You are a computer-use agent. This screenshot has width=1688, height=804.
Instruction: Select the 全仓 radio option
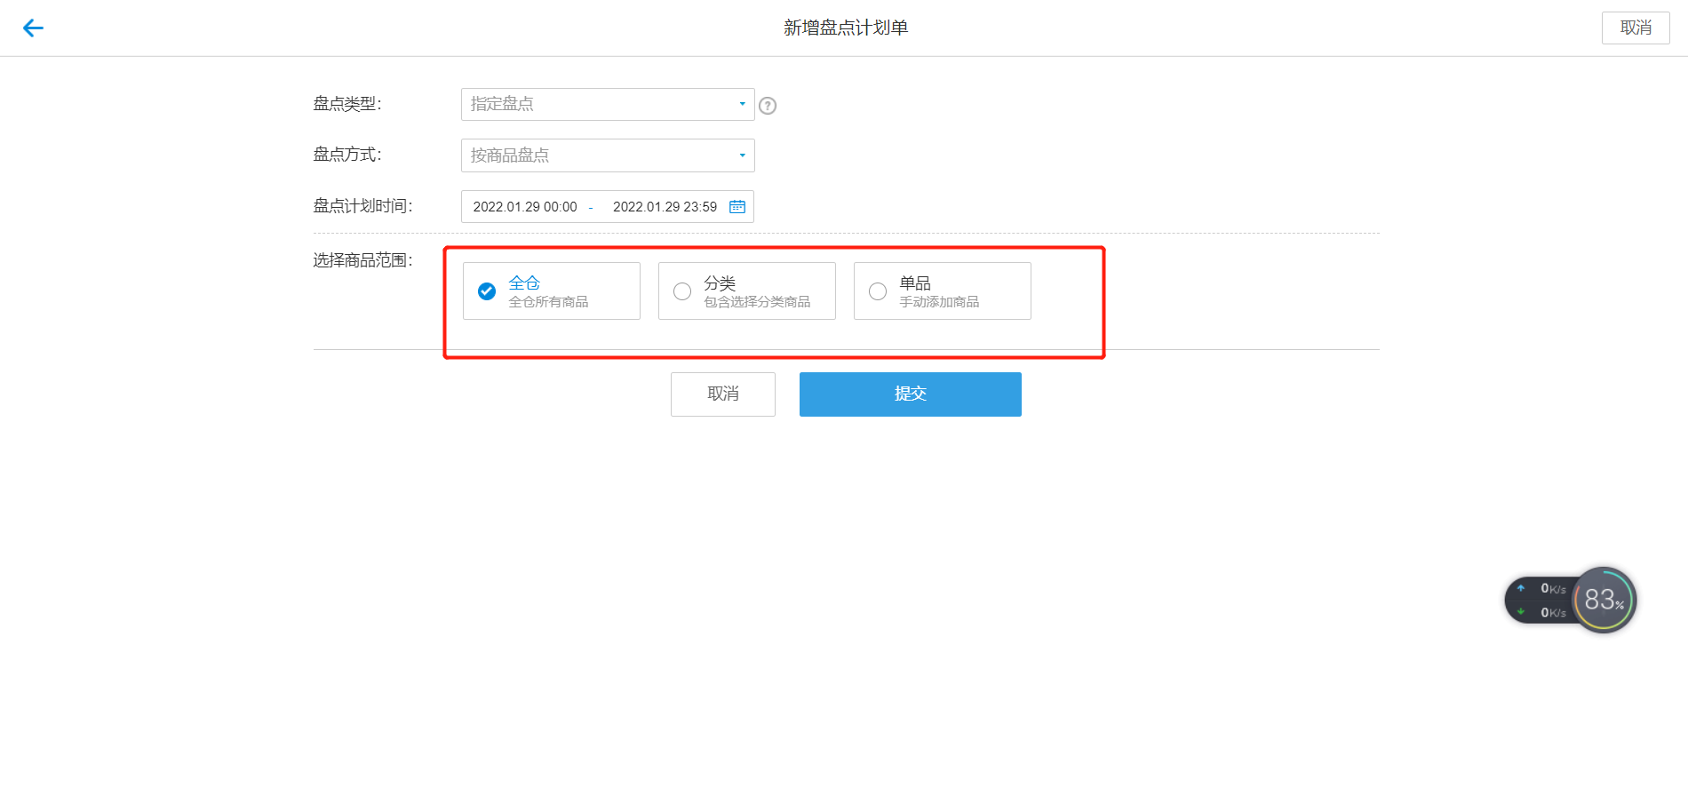pos(487,291)
